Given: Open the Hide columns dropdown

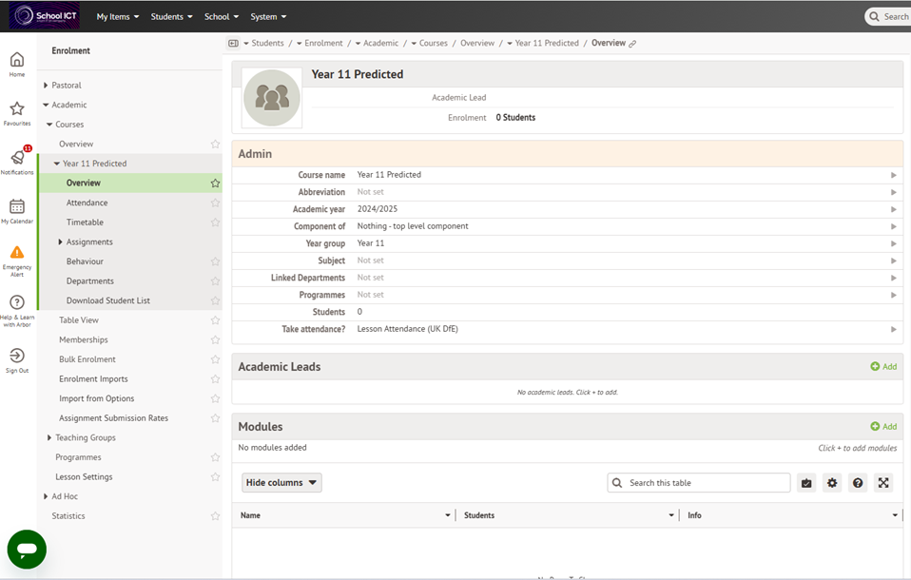Looking at the screenshot, I should [281, 483].
